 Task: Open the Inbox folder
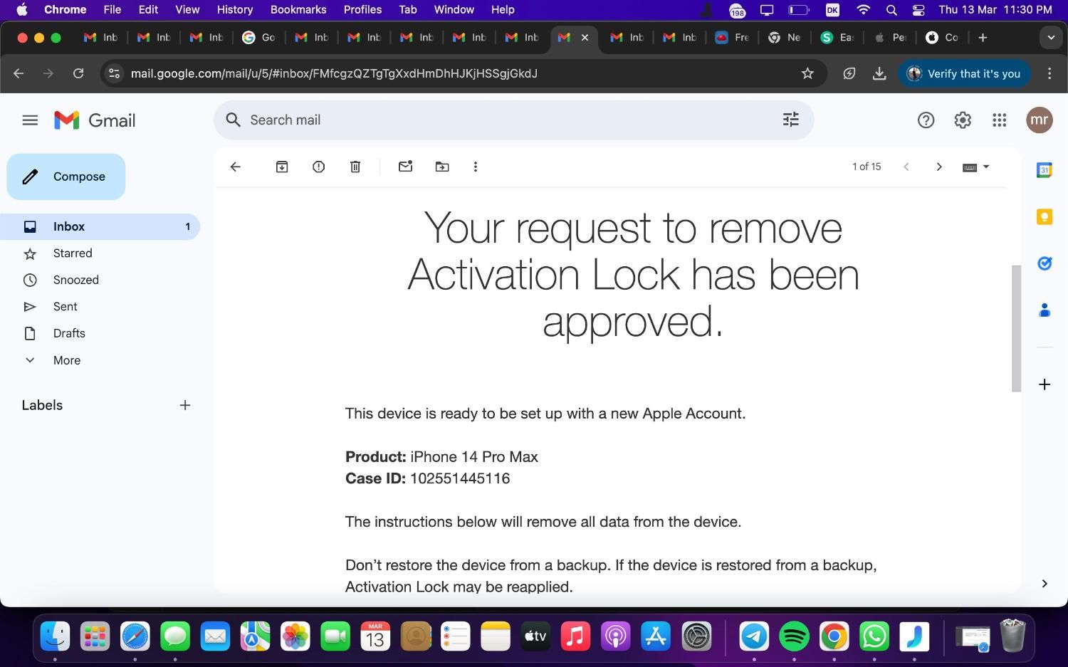point(100,226)
